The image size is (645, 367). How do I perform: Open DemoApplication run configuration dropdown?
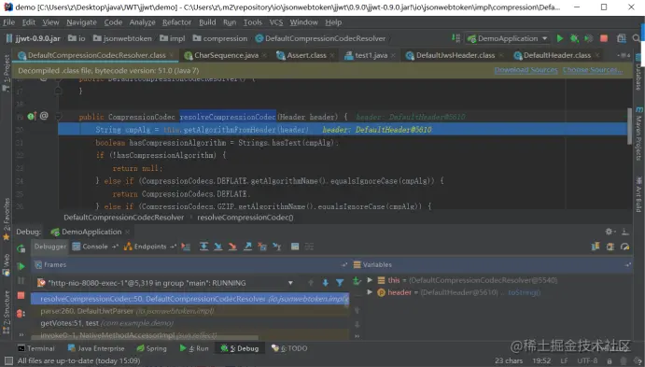tap(545, 38)
